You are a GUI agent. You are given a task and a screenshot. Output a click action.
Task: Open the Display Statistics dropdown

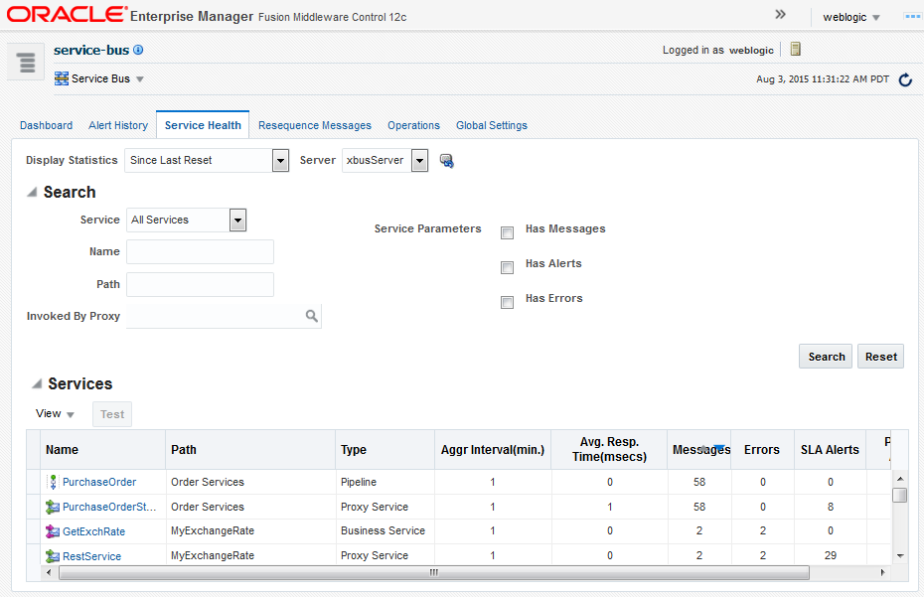tap(280, 160)
